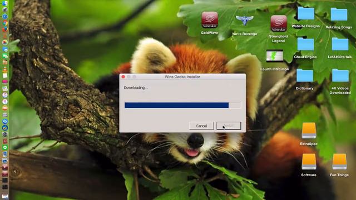This screenshot has width=356, height=200.
Task: Select the Dictionary folder
Action: (x=305, y=76)
